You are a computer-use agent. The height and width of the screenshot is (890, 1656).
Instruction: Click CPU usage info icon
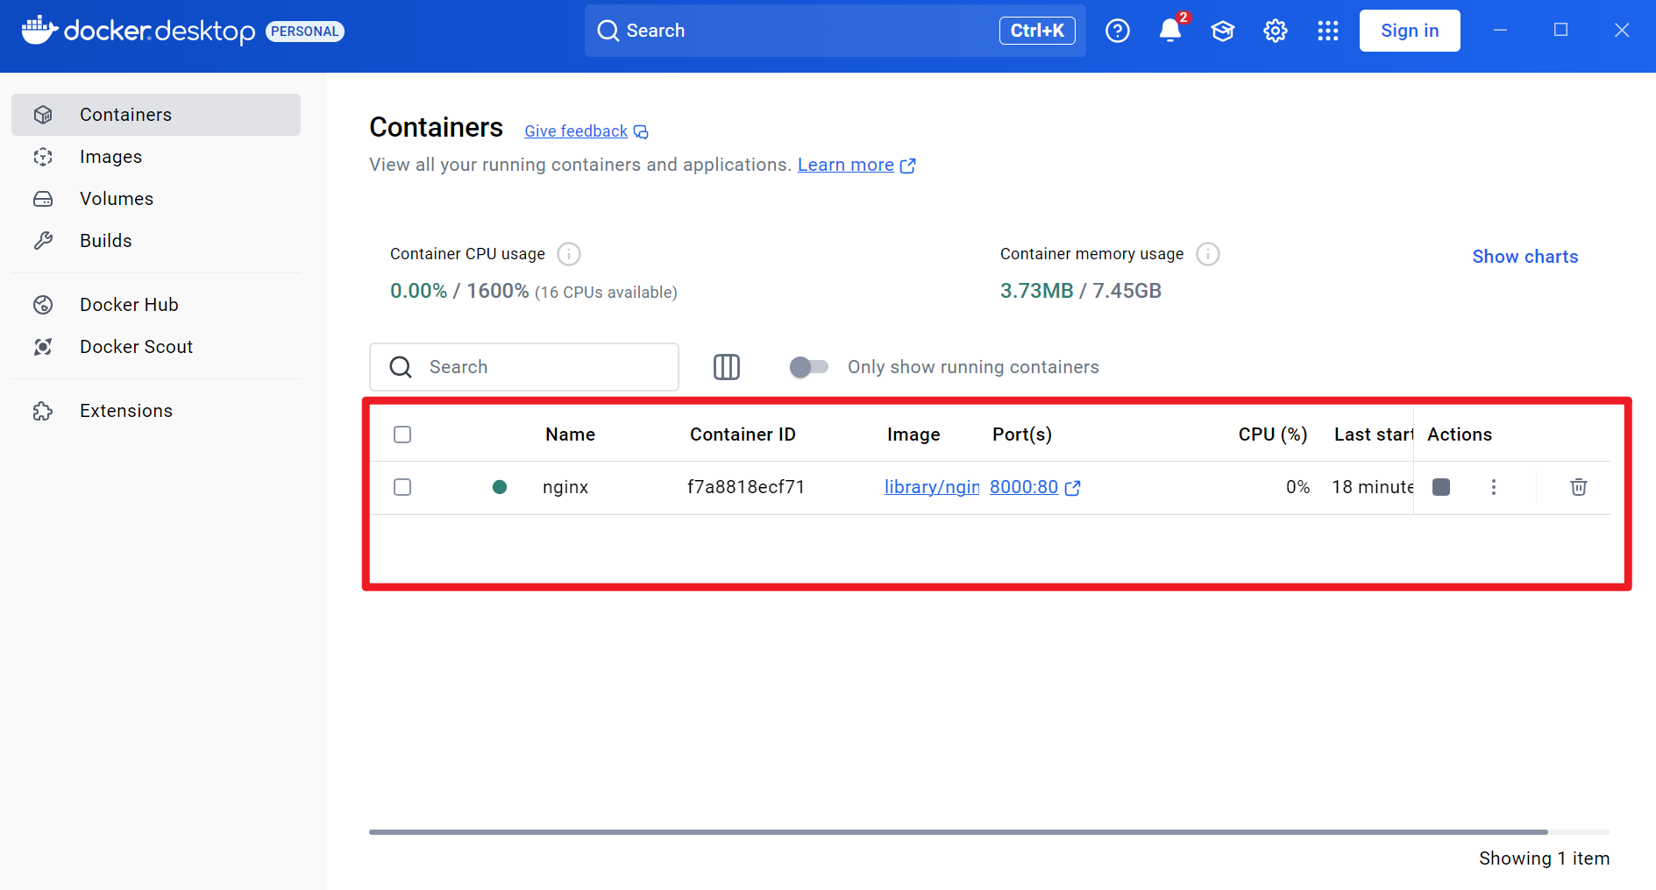[569, 254]
